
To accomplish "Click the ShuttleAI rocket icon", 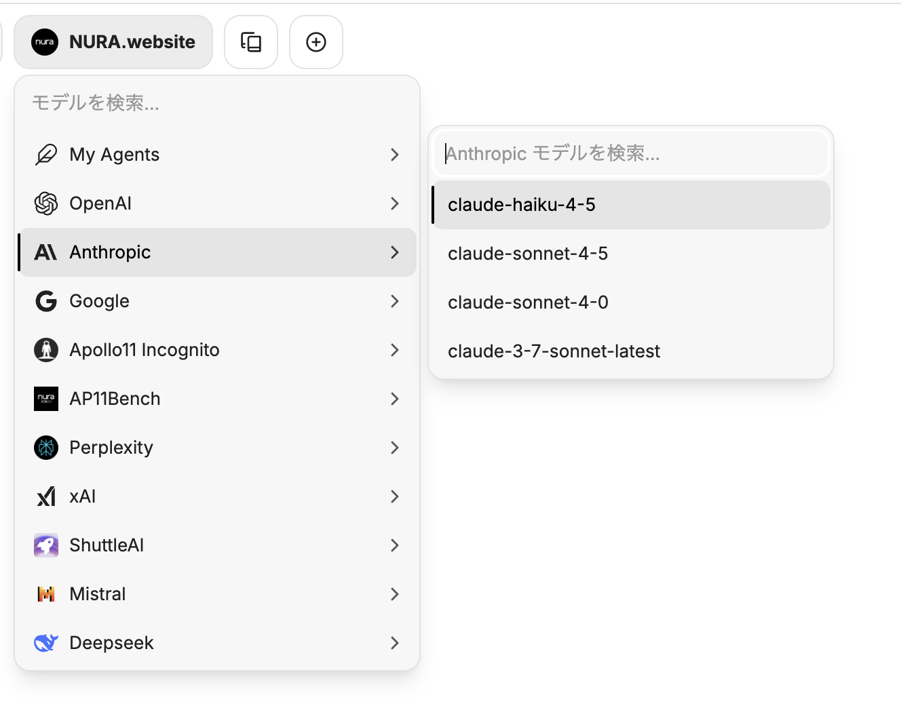I will [45, 545].
